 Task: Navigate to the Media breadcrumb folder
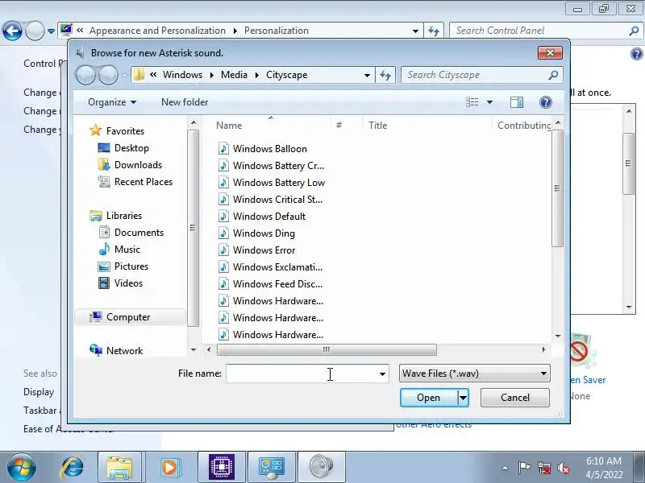pos(234,75)
